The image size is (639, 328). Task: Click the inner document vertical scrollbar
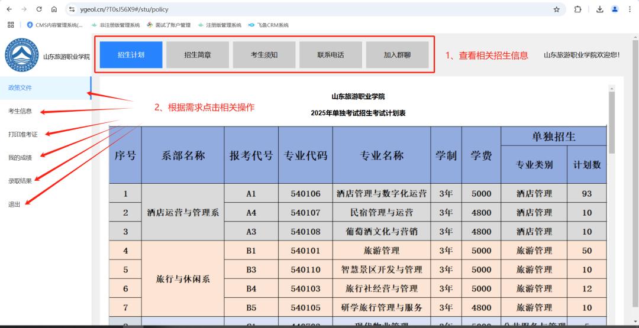tap(611, 122)
